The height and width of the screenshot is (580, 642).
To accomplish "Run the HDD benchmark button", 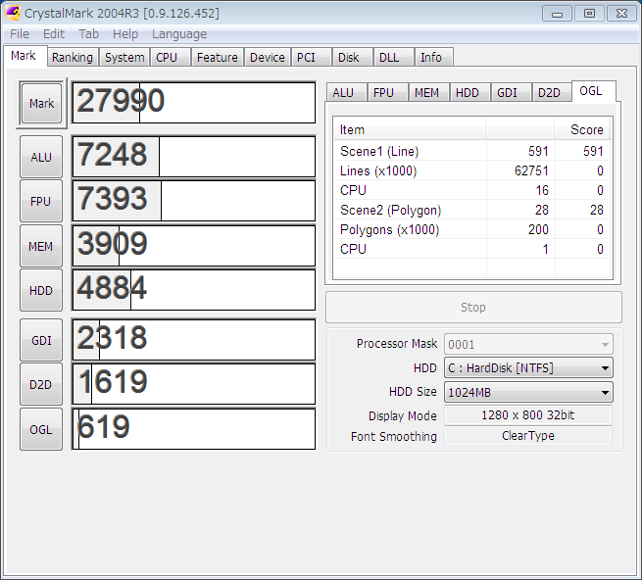I will (x=41, y=290).
